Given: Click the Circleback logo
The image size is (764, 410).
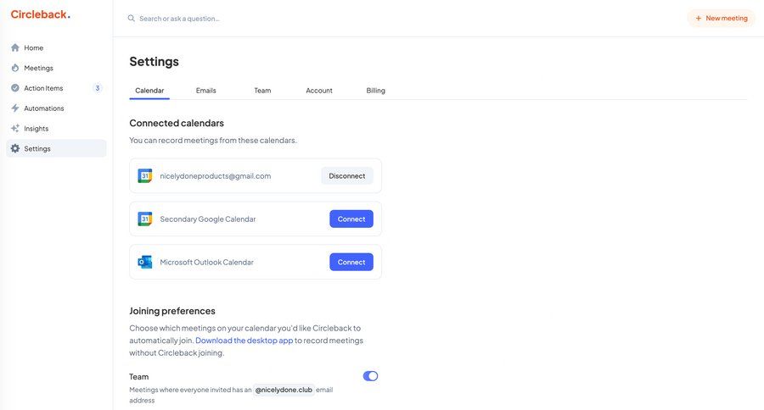Looking at the screenshot, I should coord(40,14).
